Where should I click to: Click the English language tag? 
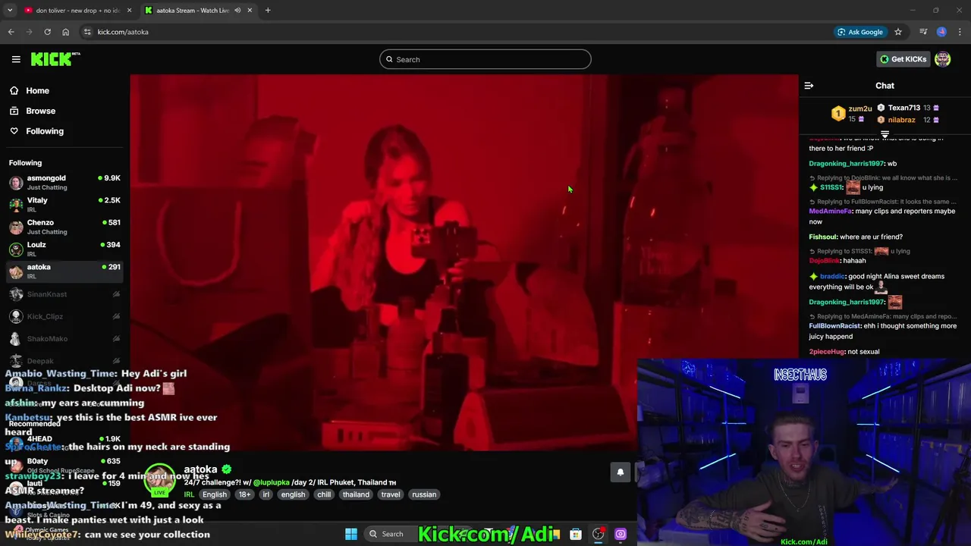[214, 494]
